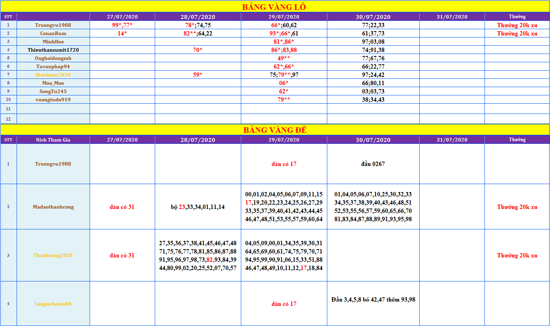Select the cell bộ 23,33,34,01,11,14
Viewport: 550px width, 326px height.
(198, 207)
